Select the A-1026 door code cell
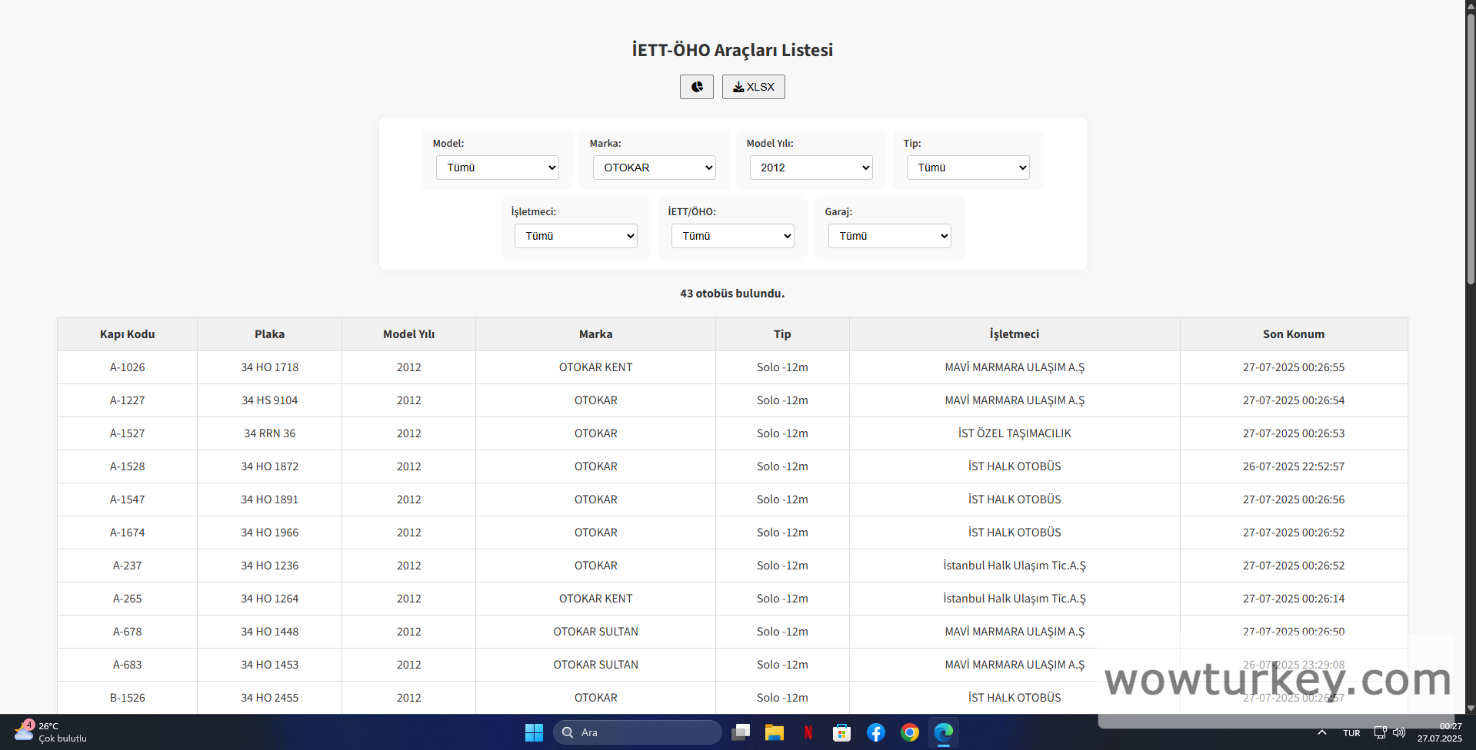 click(x=127, y=367)
